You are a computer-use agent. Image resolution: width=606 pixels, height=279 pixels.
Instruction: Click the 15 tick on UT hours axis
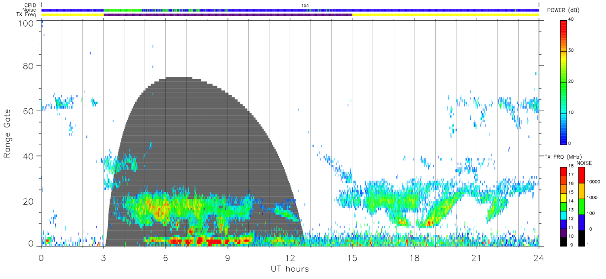pos(352,258)
